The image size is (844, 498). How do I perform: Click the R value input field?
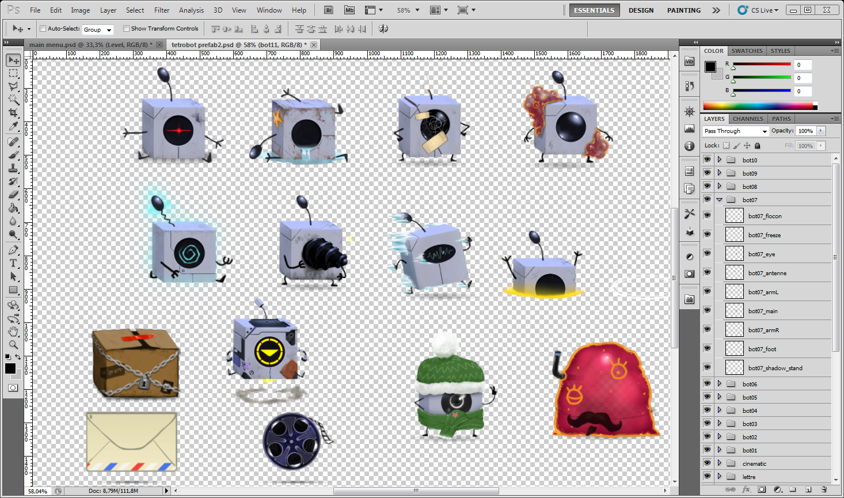(x=803, y=64)
